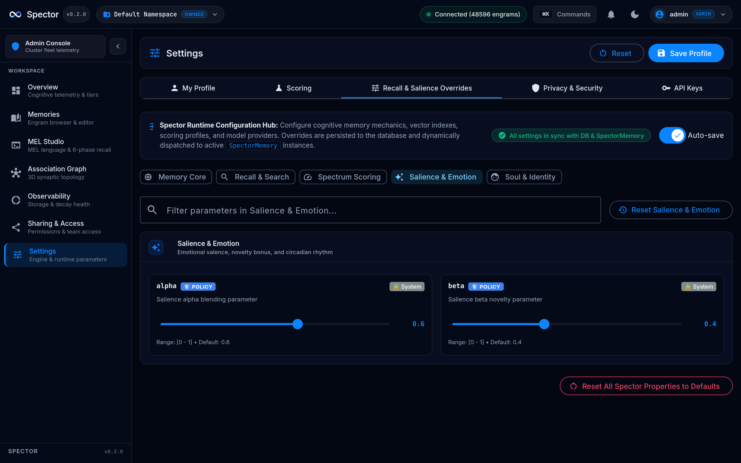
Task: Focus the Filter parameters input field
Action: (370, 210)
